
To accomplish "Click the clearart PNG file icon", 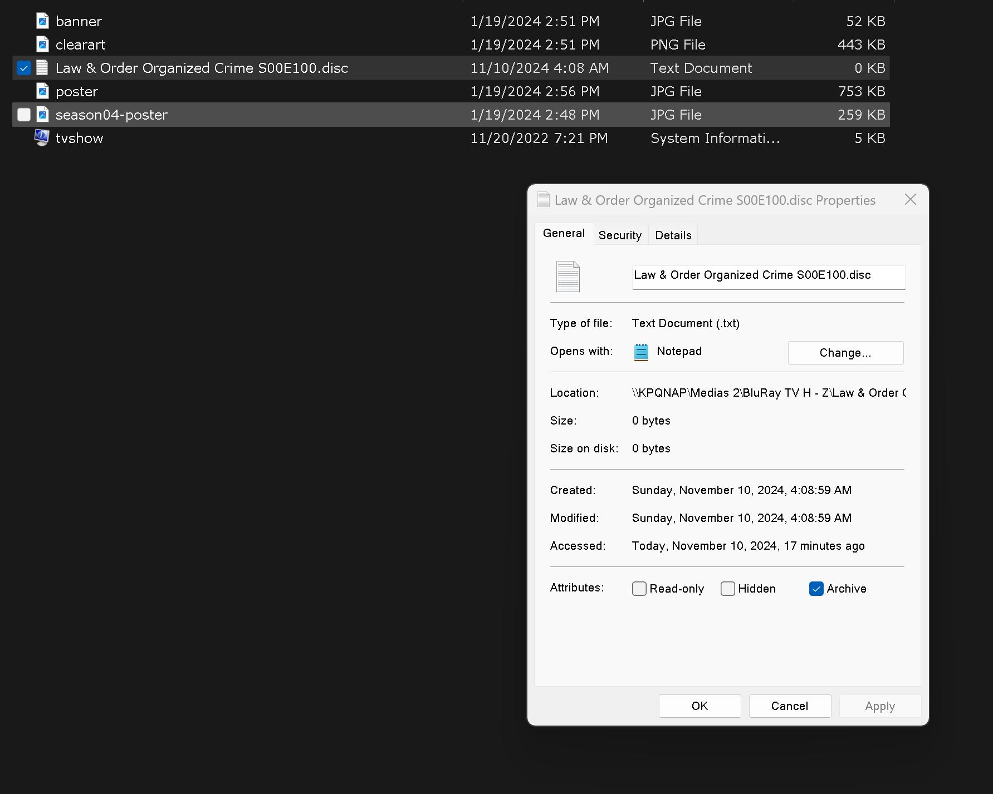I will click(42, 45).
